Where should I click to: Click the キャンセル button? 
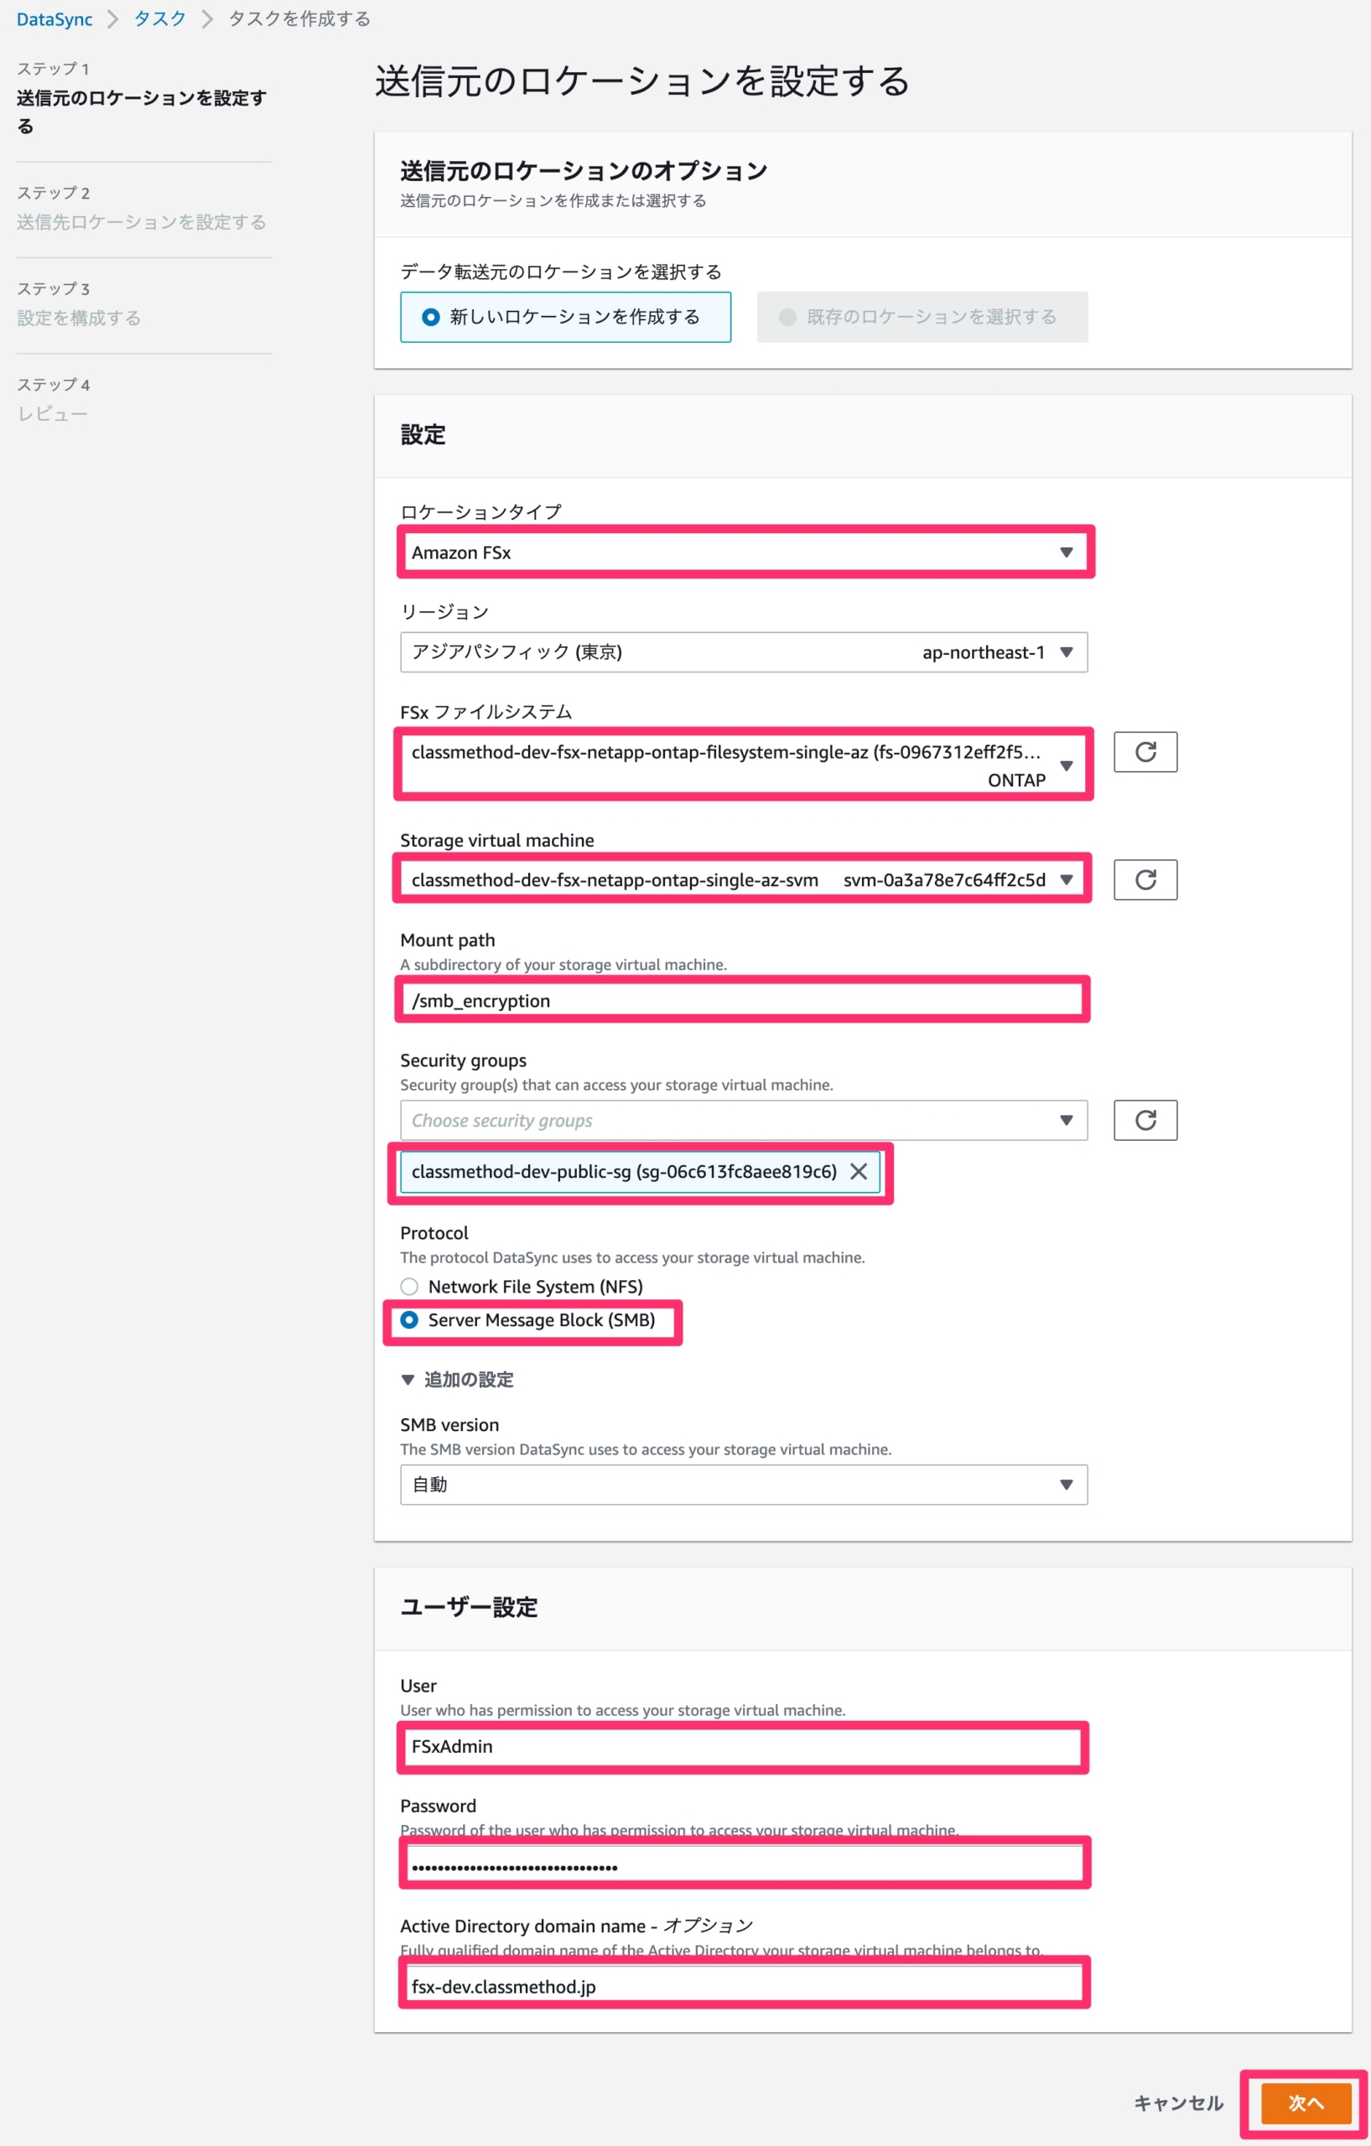(x=1177, y=2102)
